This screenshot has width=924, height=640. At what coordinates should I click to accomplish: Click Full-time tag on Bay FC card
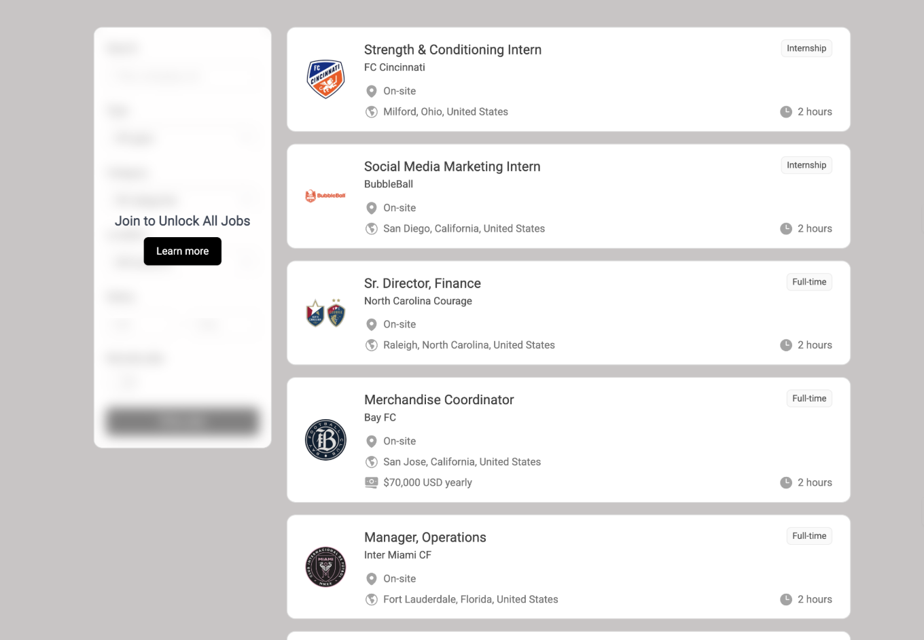(x=809, y=399)
